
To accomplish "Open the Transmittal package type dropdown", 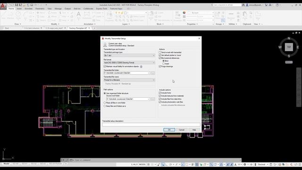I will pyautogui.click(x=129, y=55).
